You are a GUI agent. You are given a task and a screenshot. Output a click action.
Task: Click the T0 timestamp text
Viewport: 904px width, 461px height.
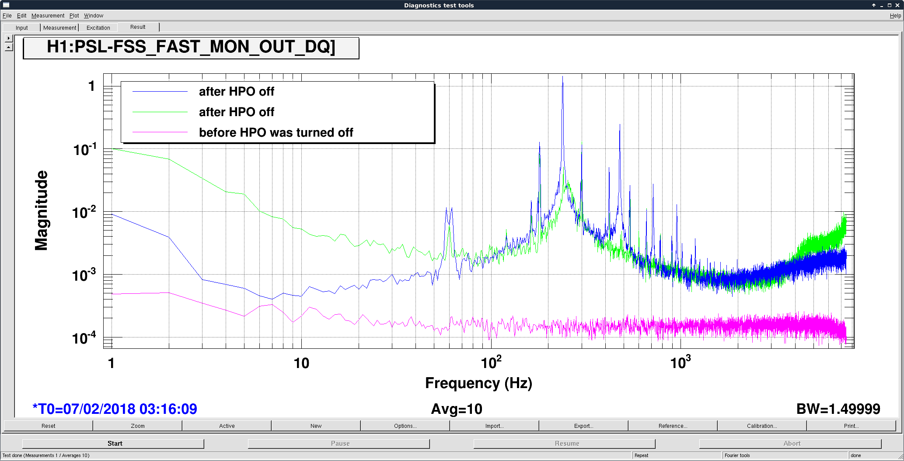[115, 409]
